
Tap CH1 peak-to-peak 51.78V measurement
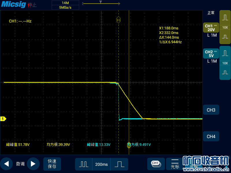18,145
